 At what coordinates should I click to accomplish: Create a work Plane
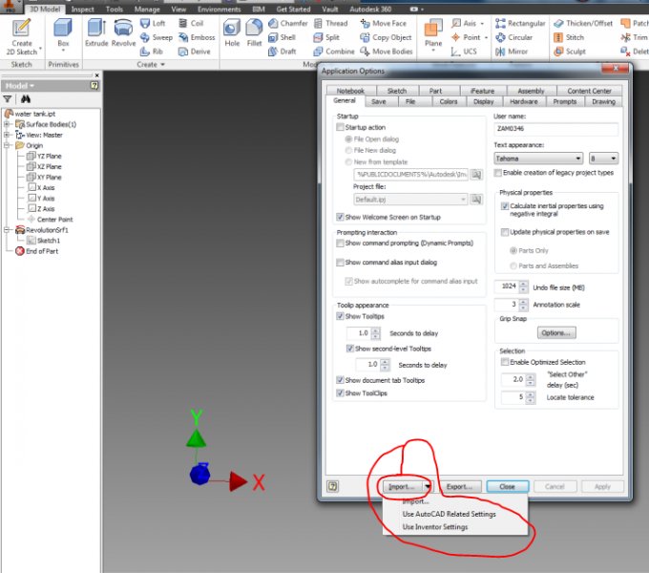coord(433,32)
